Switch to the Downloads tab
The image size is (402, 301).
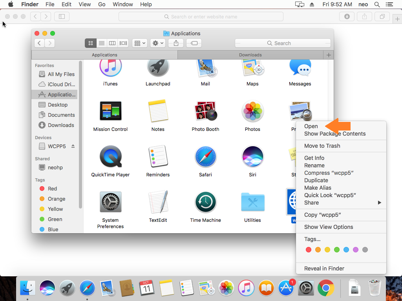[x=250, y=55]
